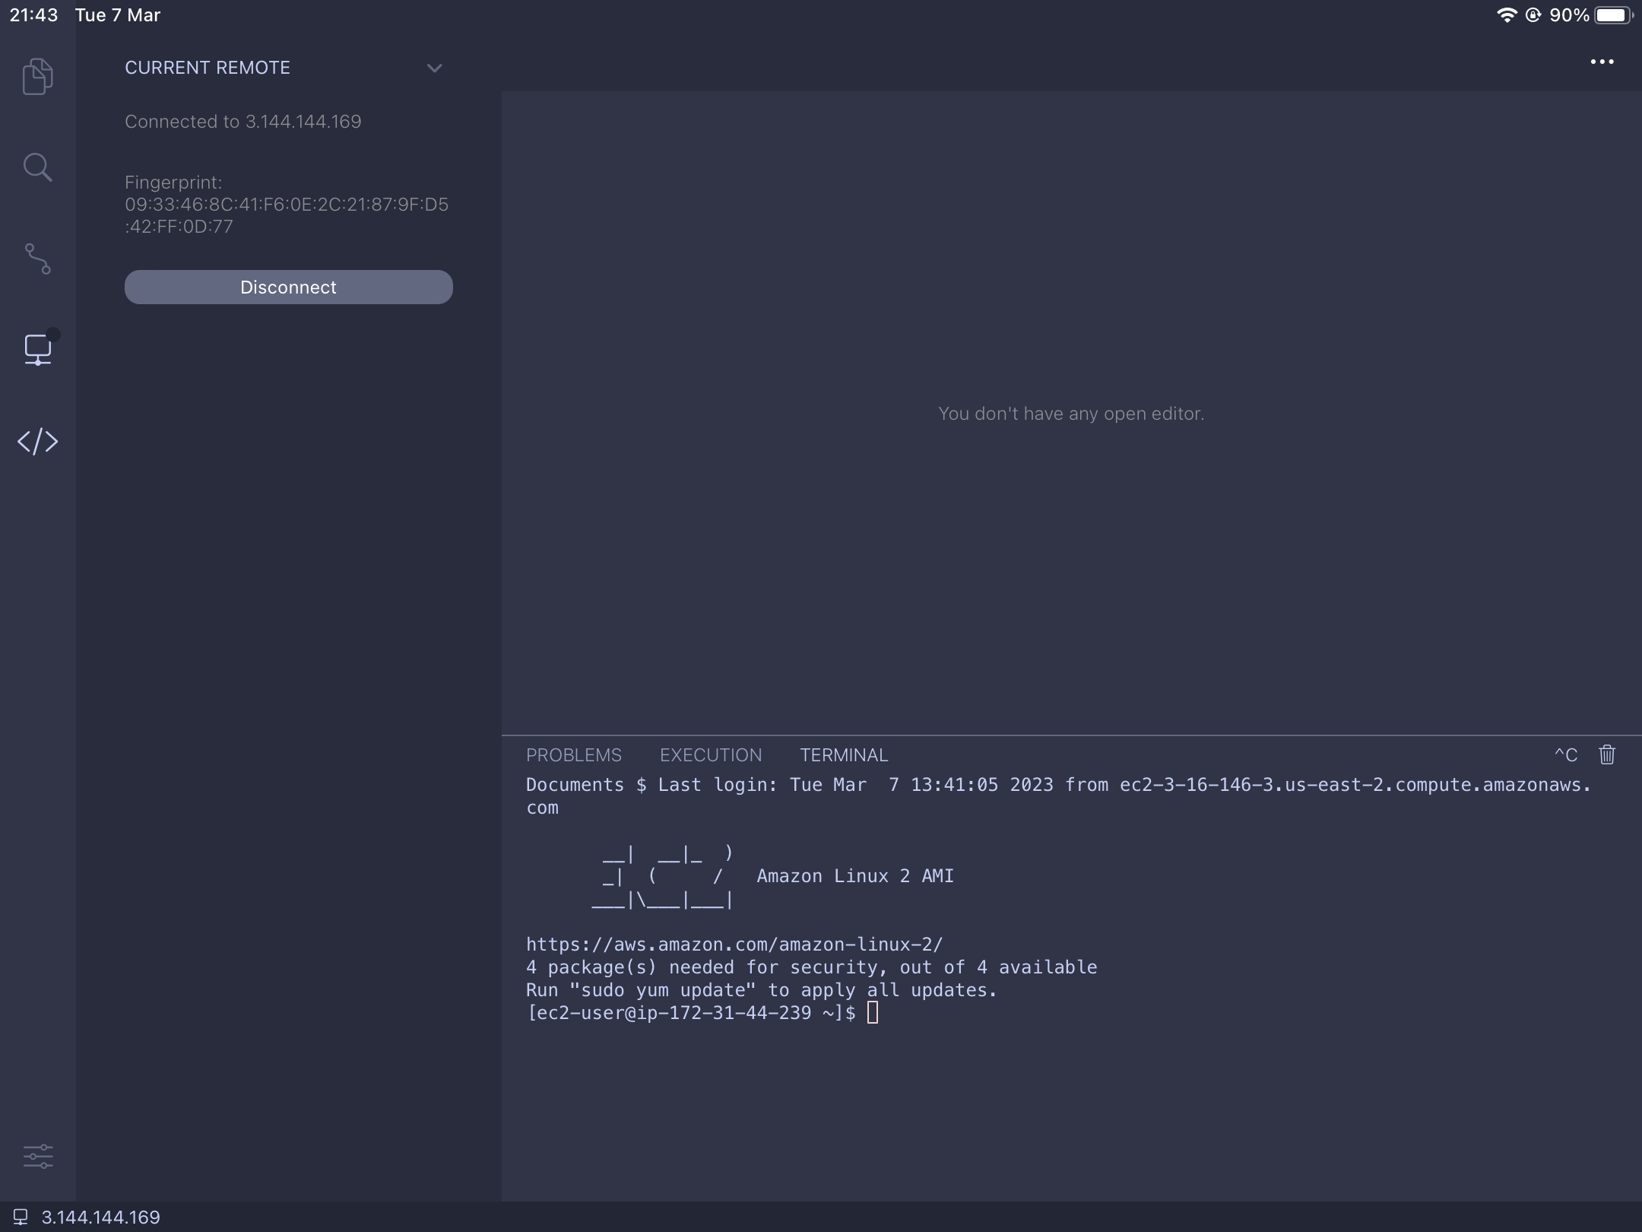Open the remote explorer panel
The image size is (1642, 1232).
[x=37, y=350]
